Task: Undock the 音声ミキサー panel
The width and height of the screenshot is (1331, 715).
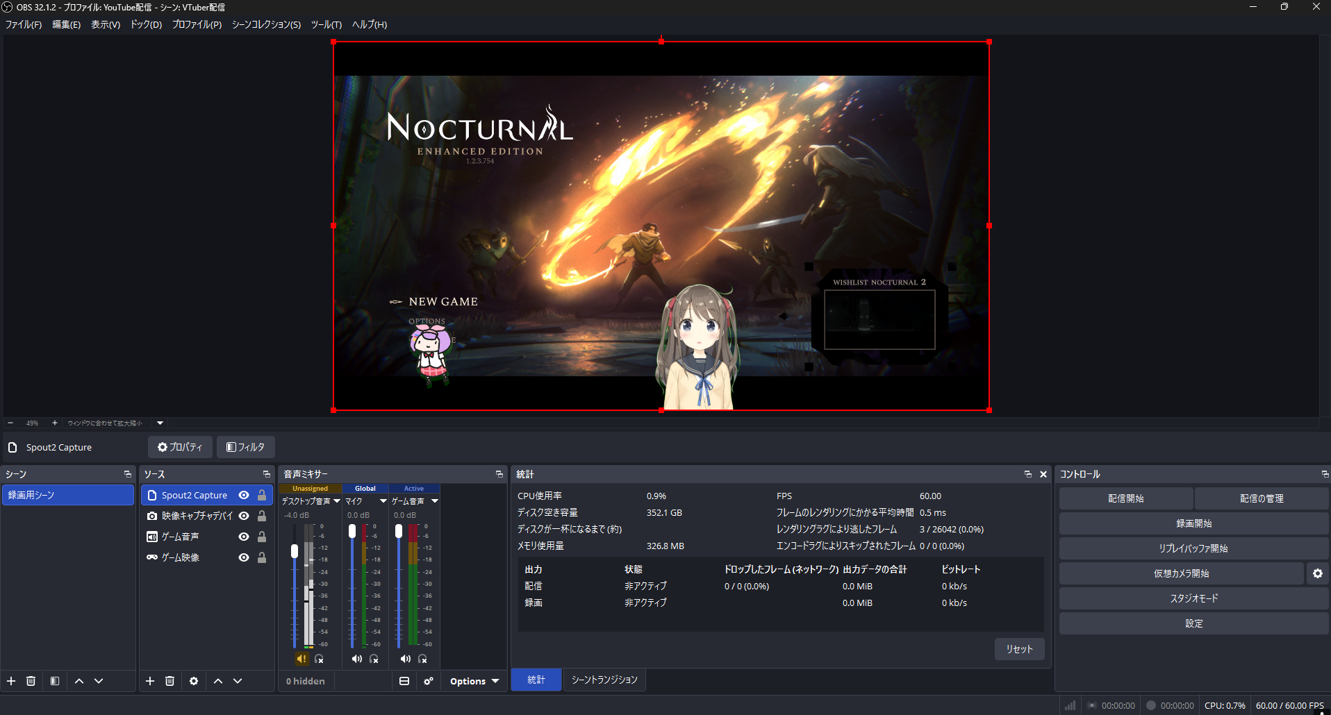Action: (x=499, y=474)
